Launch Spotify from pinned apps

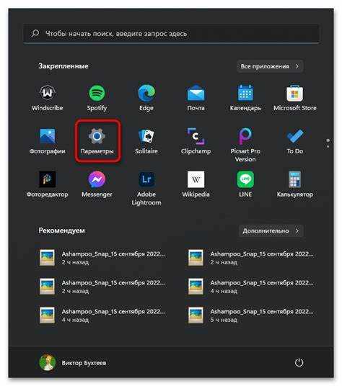pos(97,98)
